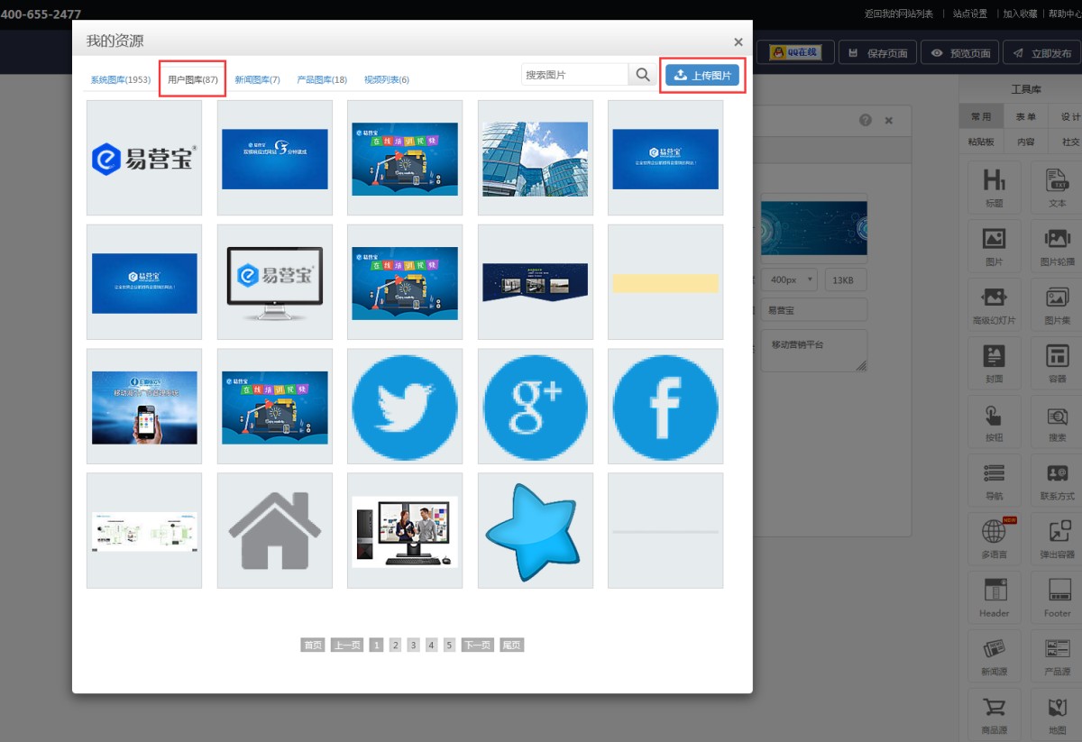
Task: Add the Footer component
Action: (x=1057, y=598)
